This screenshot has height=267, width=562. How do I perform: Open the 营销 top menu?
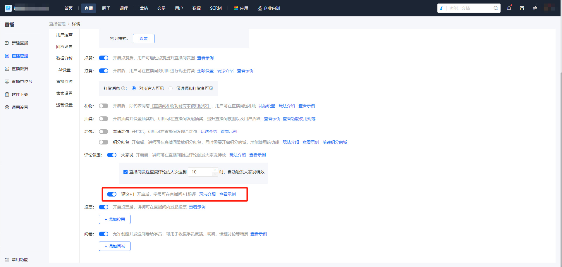(144, 8)
